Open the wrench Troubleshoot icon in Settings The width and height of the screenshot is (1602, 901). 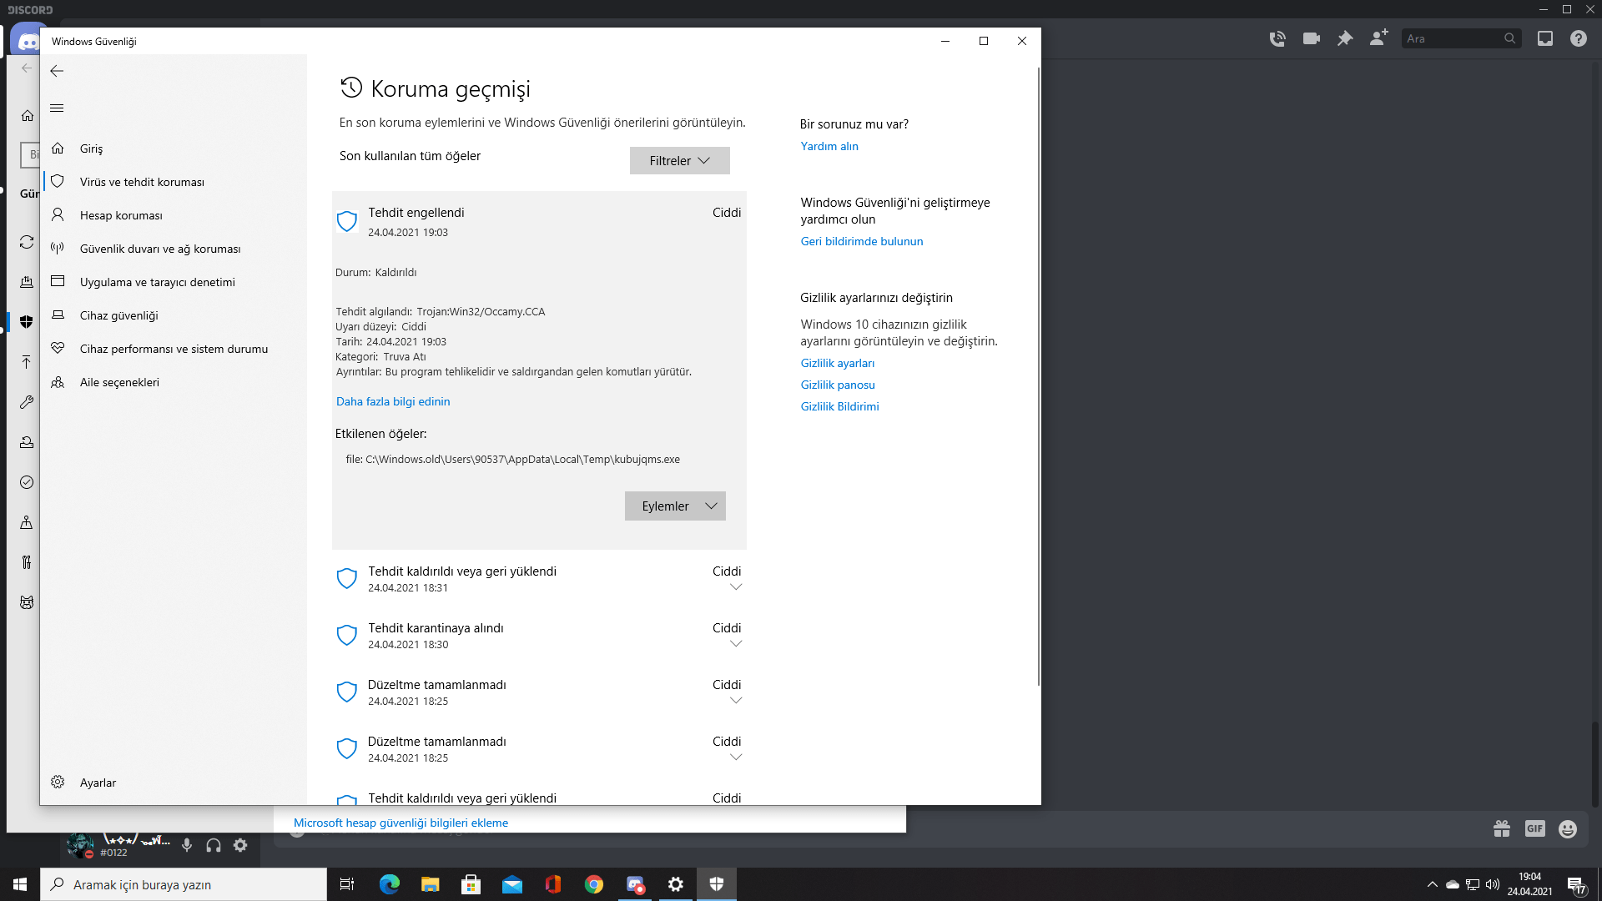click(x=27, y=402)
